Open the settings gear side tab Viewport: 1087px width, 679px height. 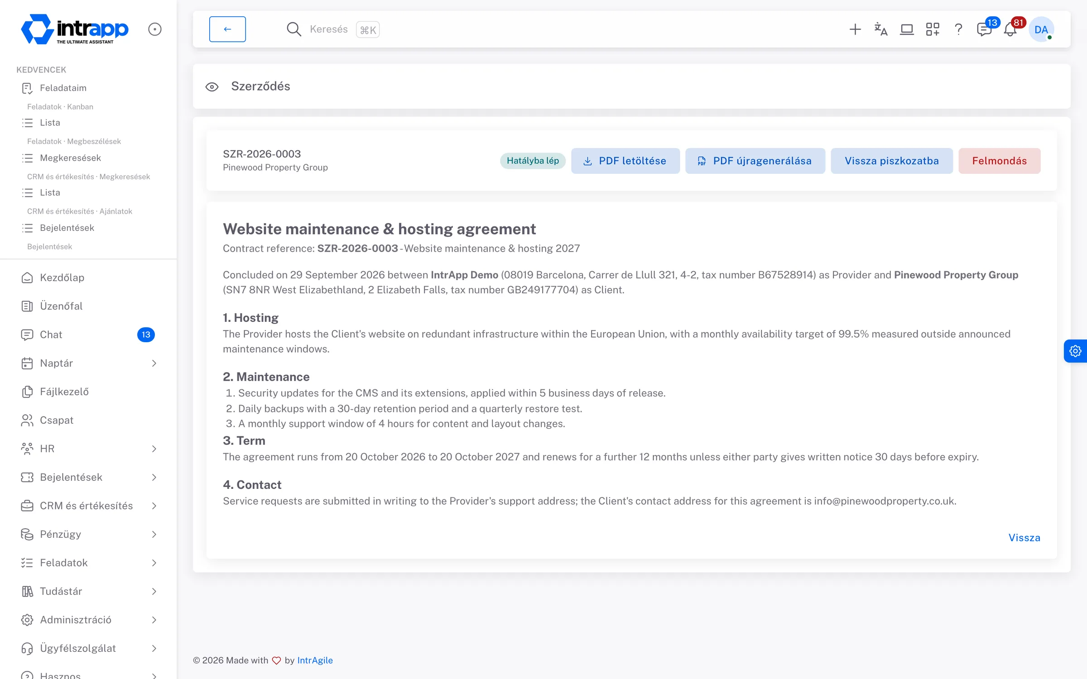pos(1075,351)
